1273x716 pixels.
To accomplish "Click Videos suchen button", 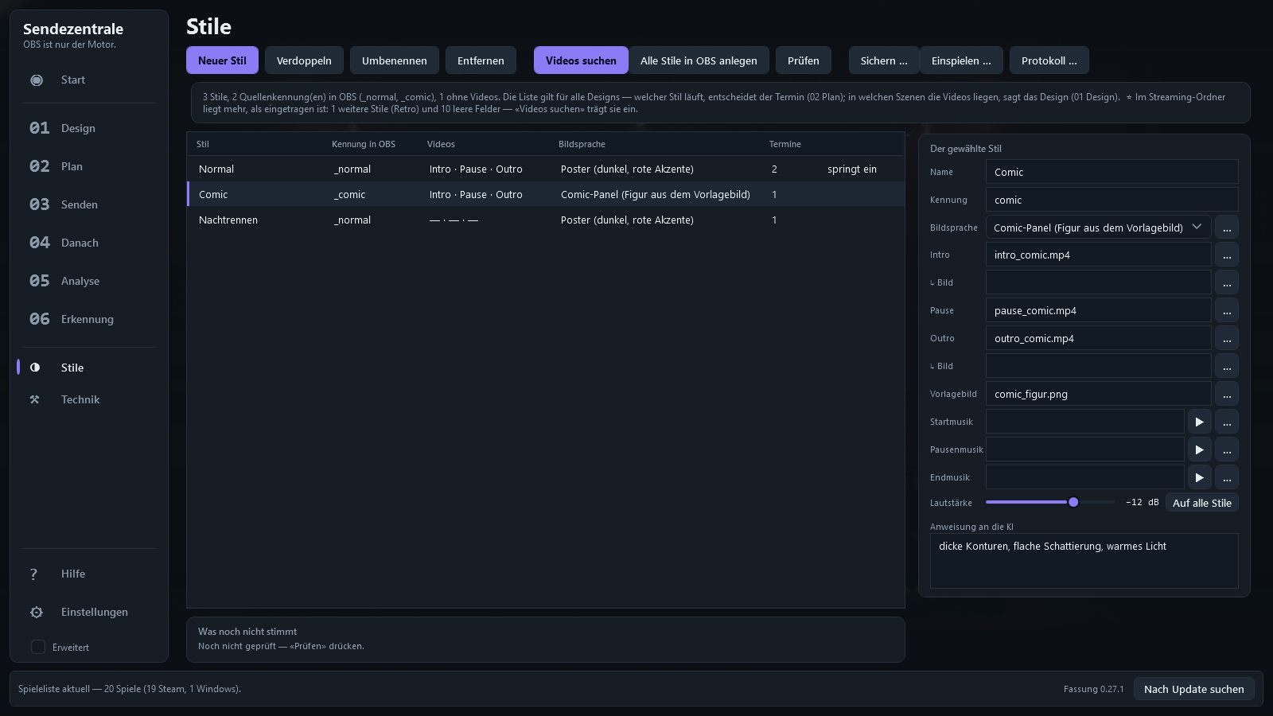I will click(x=581, y=60).
